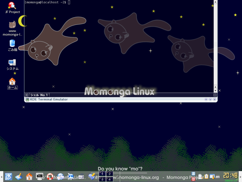The image size is (242, 182).
Task: Hide panel using the right edge arrow
Action: pyautogui.click(x=240, y=177)
